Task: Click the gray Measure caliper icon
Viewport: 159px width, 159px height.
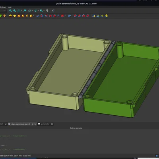Action: click(47, 11)
